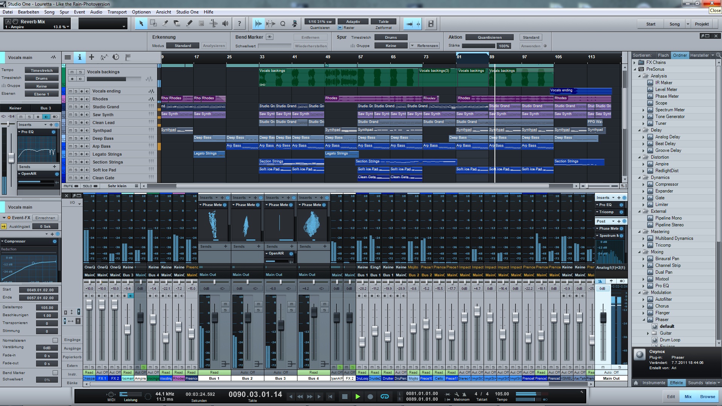
Task: Click the question mark help icon
Action: (x=239, y=24)
